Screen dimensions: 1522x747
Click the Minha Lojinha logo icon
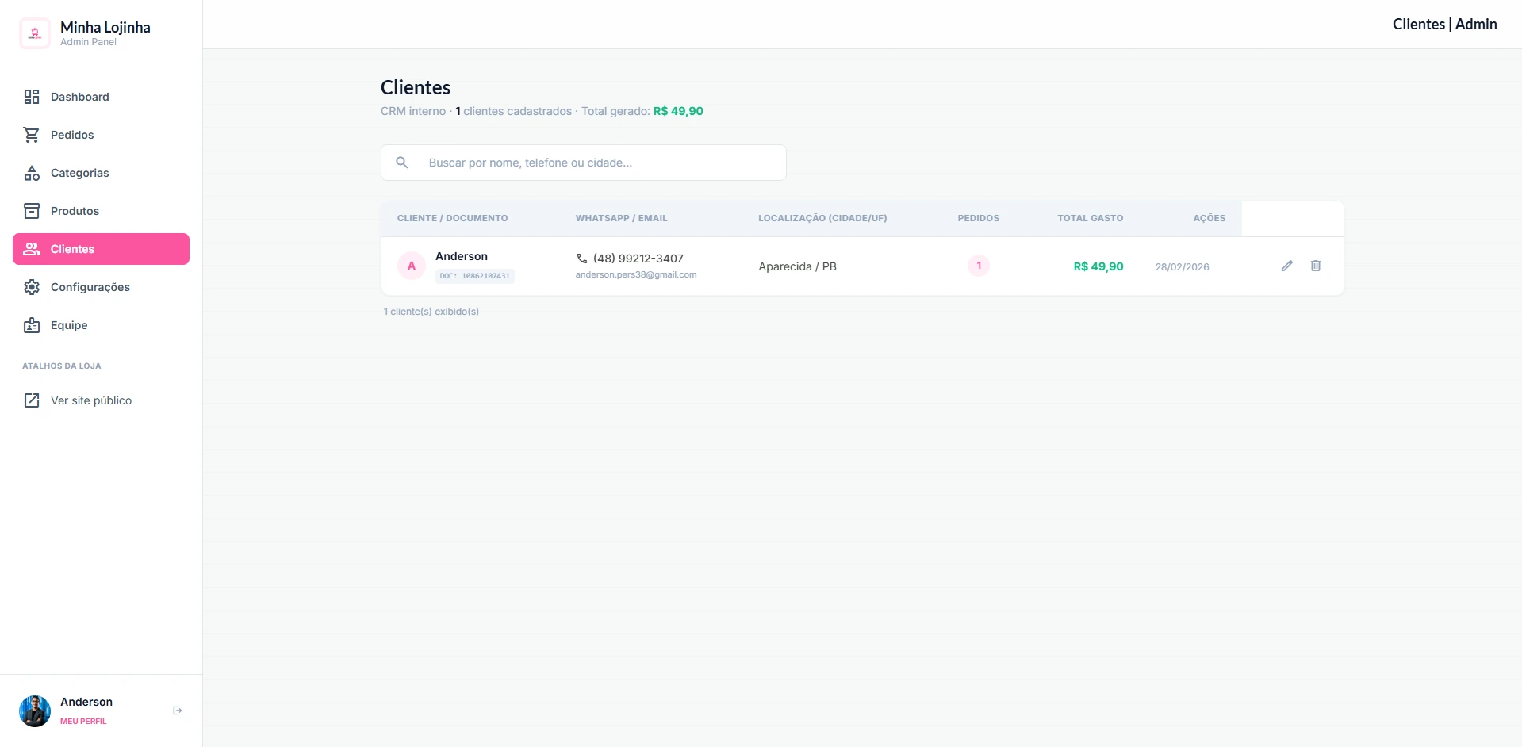[35, 33]
